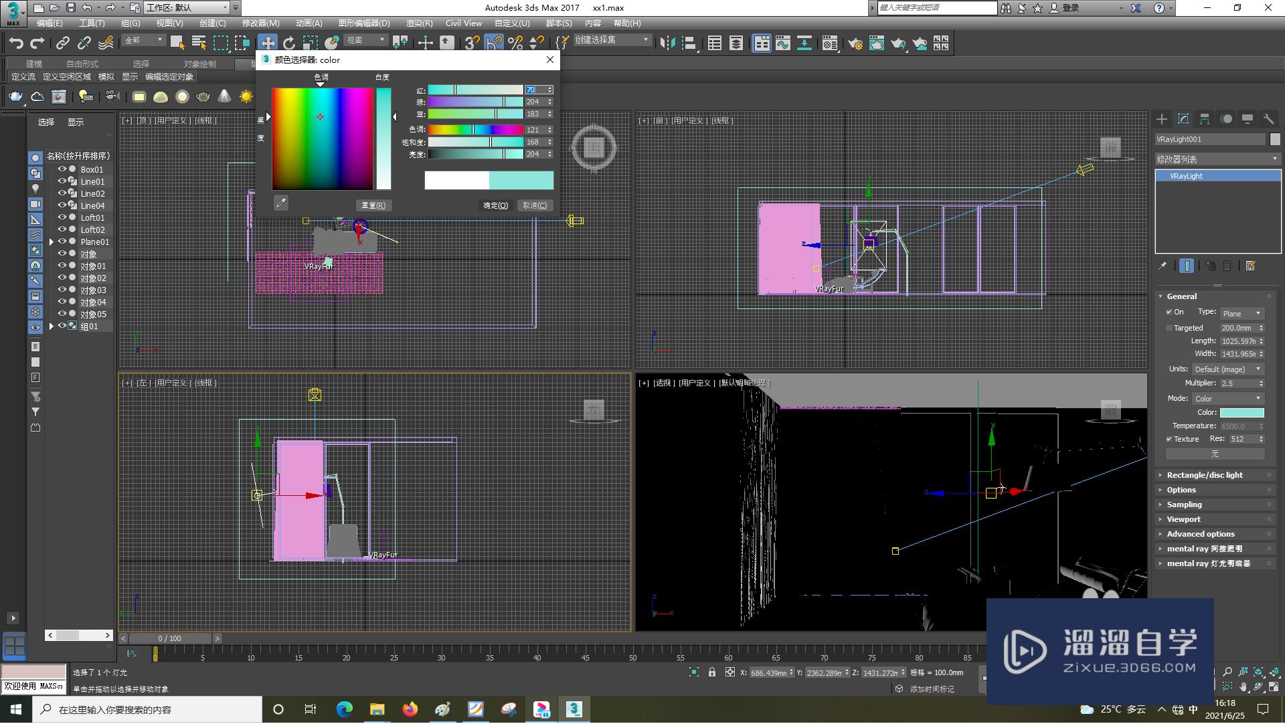Viewport: 1285px width, 724px height.
Task: Toggle visibility eye of Box01
Action: point(62,169)
